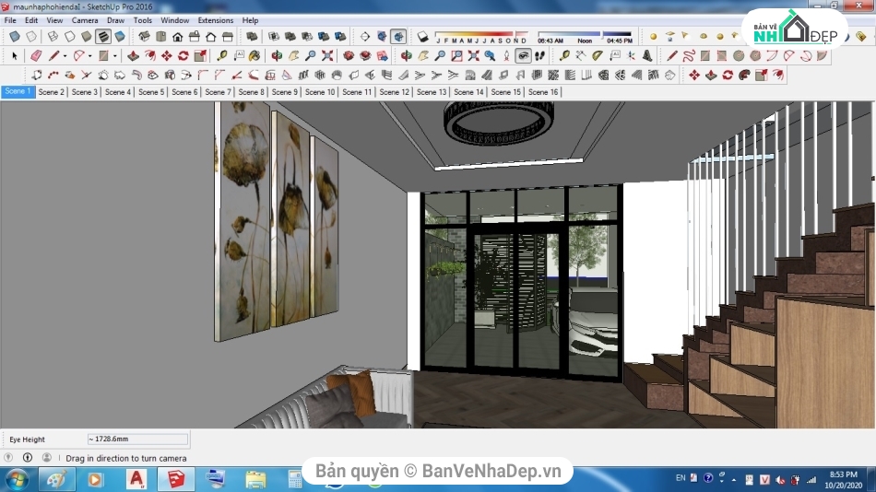The height and width of the screenshot is (492, 876).
Task: Enable Hidden Line face style
Action: click(x=69, y=37)
